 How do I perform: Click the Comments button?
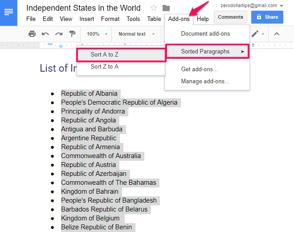coord(230,17)
